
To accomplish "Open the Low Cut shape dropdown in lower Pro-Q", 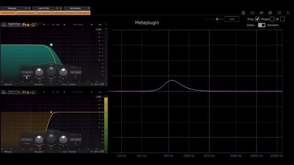I will point(27,139).
